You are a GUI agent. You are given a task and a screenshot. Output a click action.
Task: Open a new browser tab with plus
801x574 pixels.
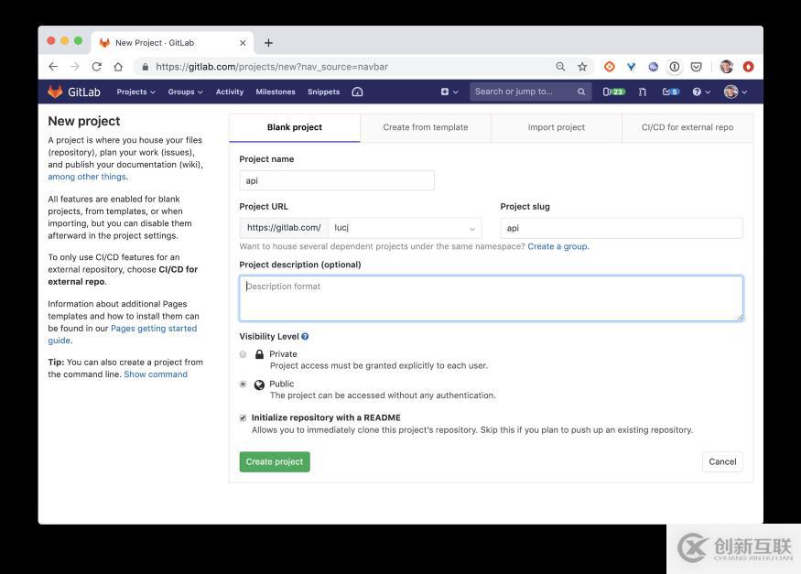(269, 43)
